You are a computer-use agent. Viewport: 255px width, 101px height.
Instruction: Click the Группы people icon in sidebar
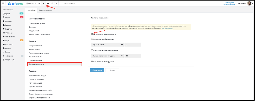pos(4,25)
